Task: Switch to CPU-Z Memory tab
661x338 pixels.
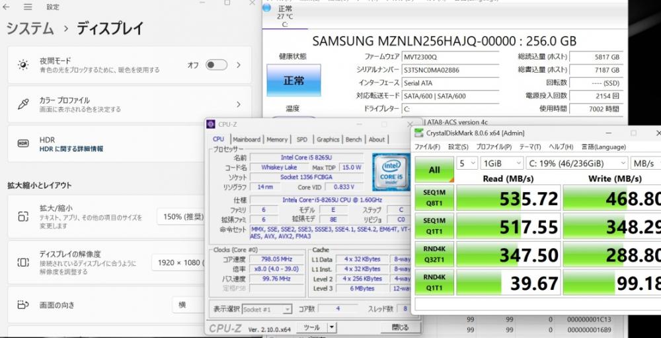Action: [x=277, y=139]
